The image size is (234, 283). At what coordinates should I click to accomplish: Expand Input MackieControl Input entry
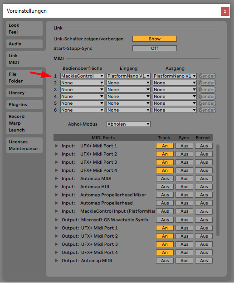57,211
